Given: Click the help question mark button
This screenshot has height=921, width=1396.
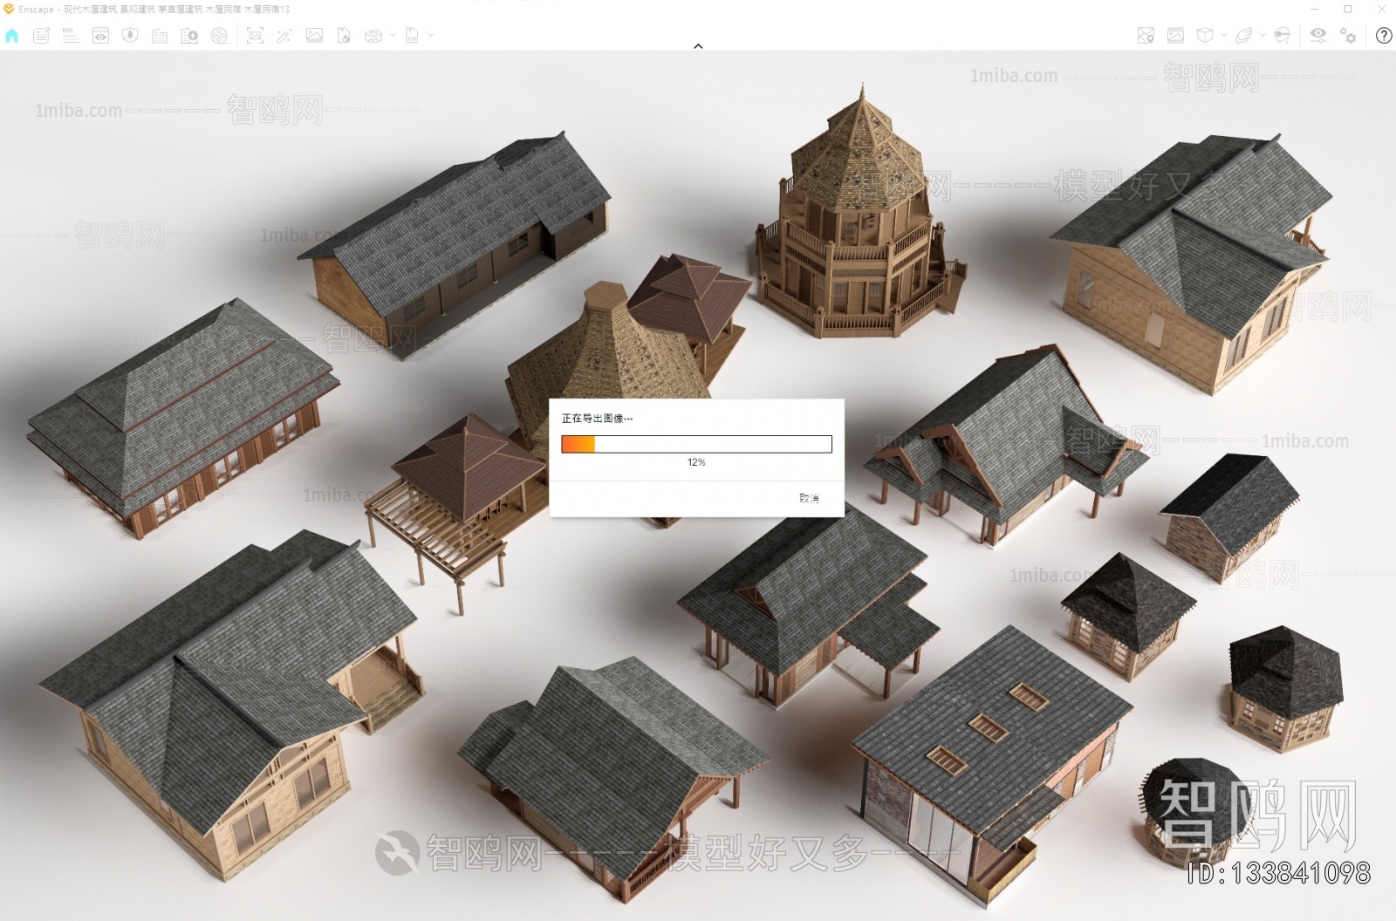Looking at the screenshot, I should pyautogui.click(x=1384, y=36).
